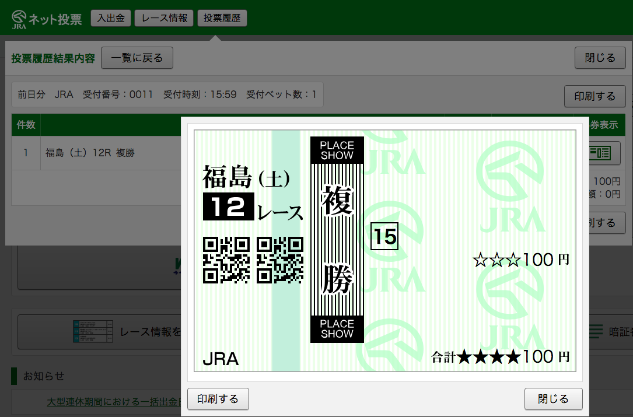Close the ticket popup with 閉じる
Image resolution: width=633 pixels, height=417 pixels.
pos(553,399)
